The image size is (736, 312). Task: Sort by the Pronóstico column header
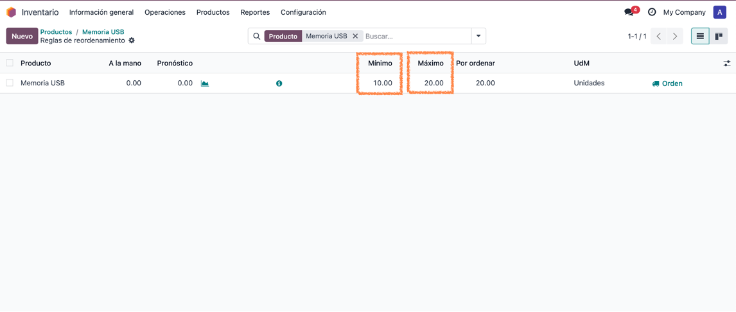175,64
